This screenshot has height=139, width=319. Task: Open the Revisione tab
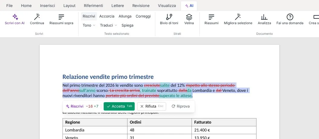141,6
